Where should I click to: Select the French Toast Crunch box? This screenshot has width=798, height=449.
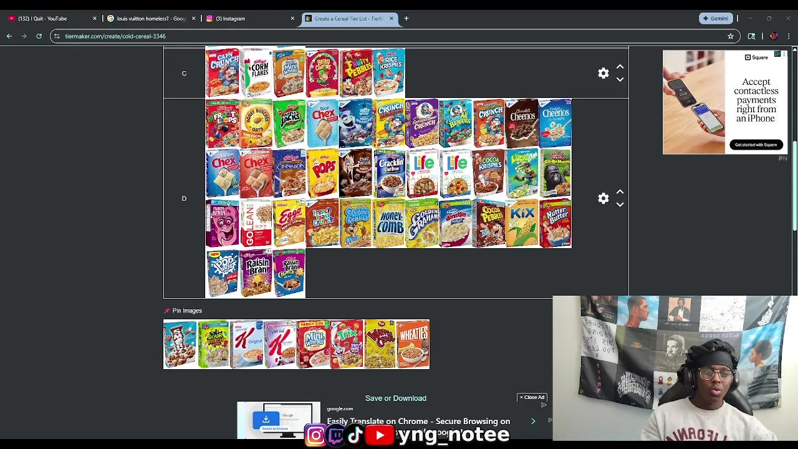pyautogui.click(x=322, y=223)
